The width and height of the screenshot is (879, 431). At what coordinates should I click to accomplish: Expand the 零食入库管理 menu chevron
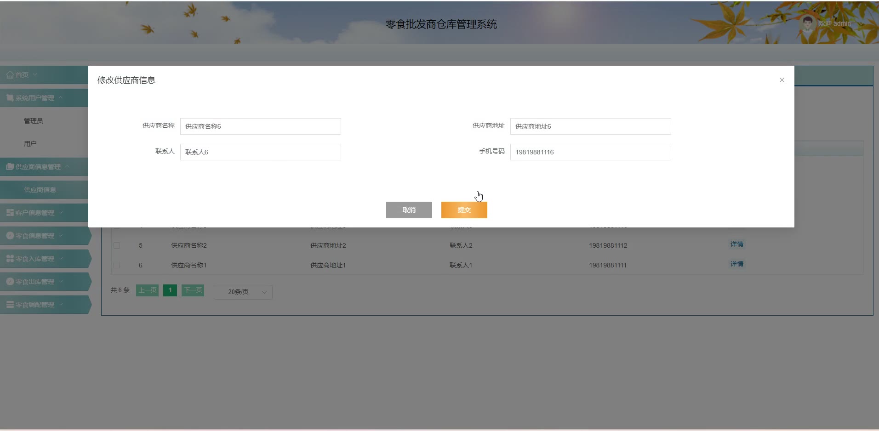[x=61, y=259]
